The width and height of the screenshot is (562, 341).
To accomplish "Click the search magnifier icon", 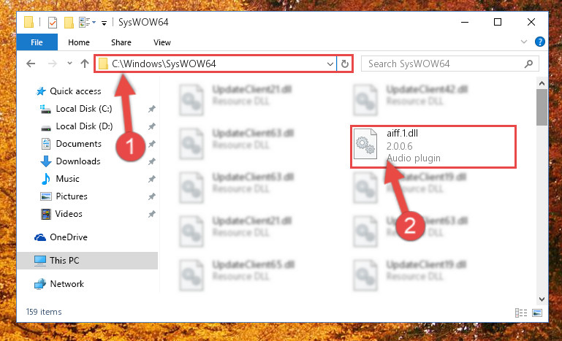I will tap(528, 64).
